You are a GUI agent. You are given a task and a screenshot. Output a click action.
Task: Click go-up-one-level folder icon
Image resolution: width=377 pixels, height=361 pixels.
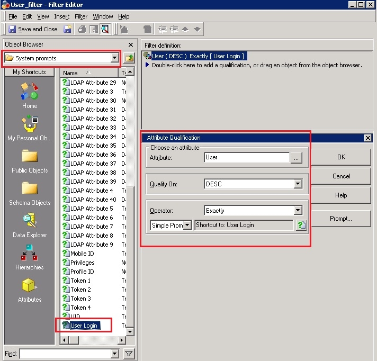129,58
